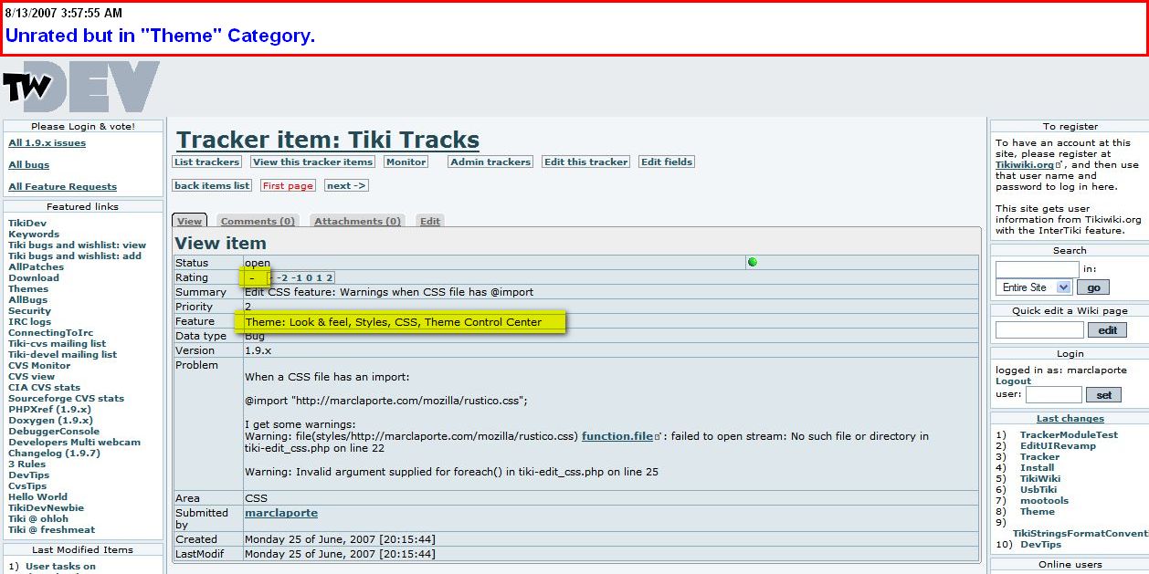Open the AllPatches link

point(37,267)
